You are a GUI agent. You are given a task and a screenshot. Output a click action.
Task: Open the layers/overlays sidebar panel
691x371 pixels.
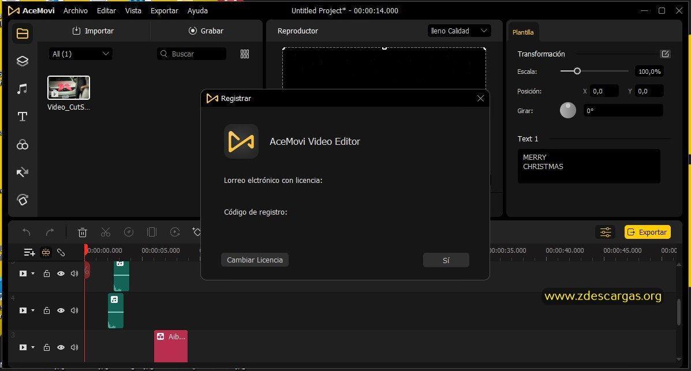[23, 61]
